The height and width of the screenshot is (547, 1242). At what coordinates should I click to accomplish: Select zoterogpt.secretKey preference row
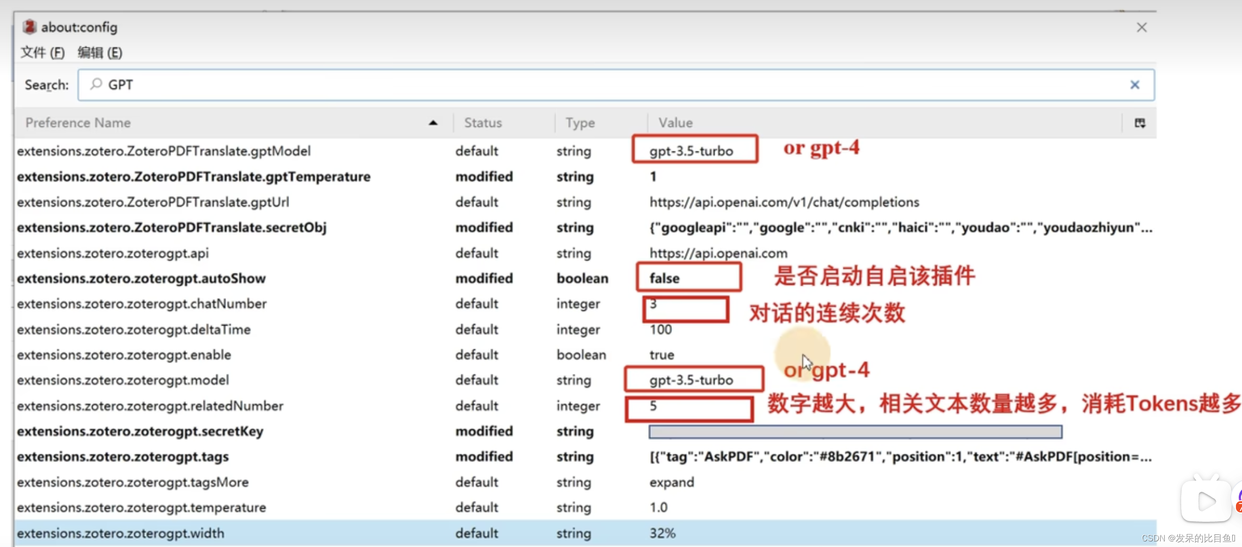click(585, 432)
